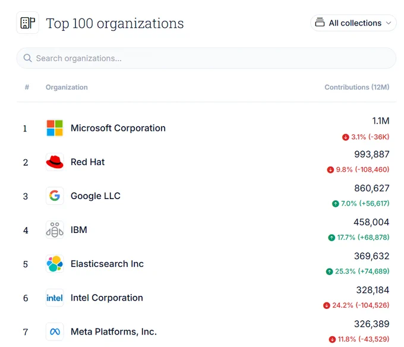Screen dimensions: 404x347
Task: Click the 11.8% (-43,529) change text
Action: point(364,339)
